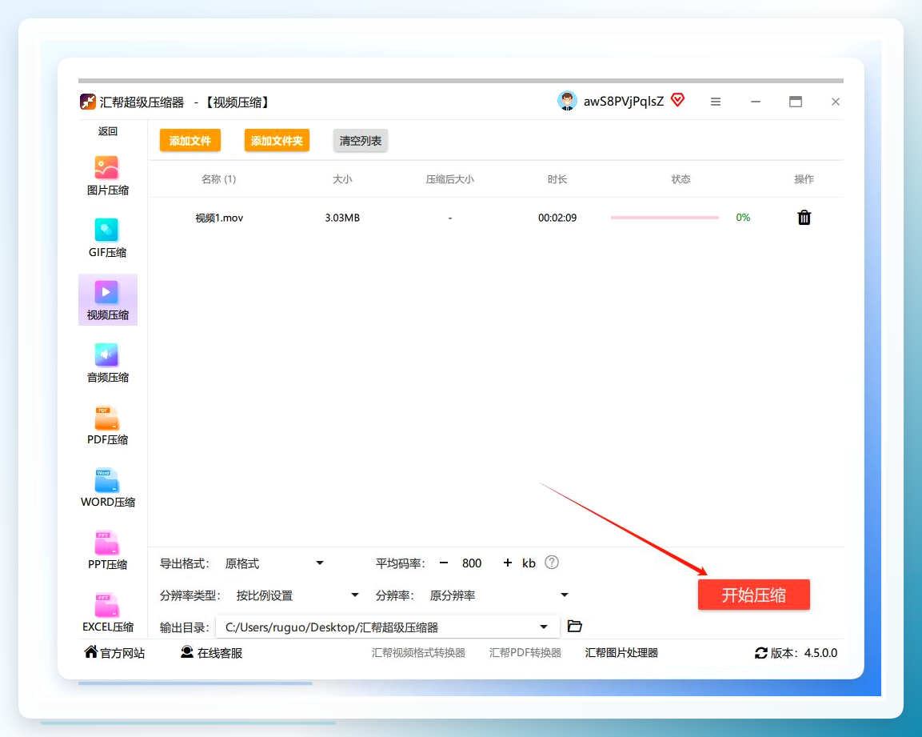Image resolution: width=922 pixels, height=737 pixels.
Task: Open the GIF压缩 tool
Action: pyautogui.click(x=107, y=238)
